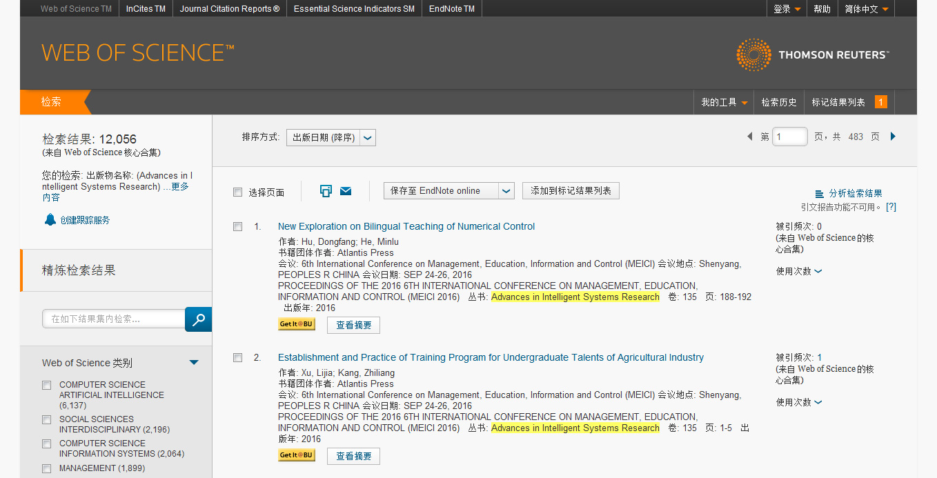937x478 pixels.
Task: Switch to Journal Citation Reports tab
Action: click(230, 9)
